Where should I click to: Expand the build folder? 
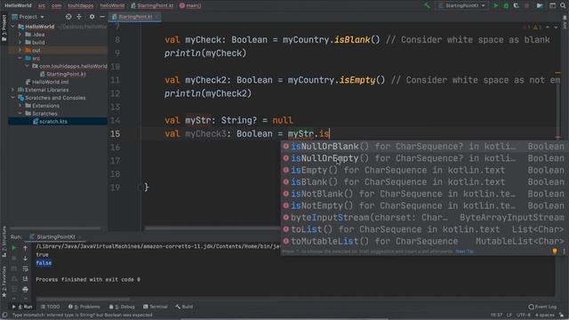[20, 43]
